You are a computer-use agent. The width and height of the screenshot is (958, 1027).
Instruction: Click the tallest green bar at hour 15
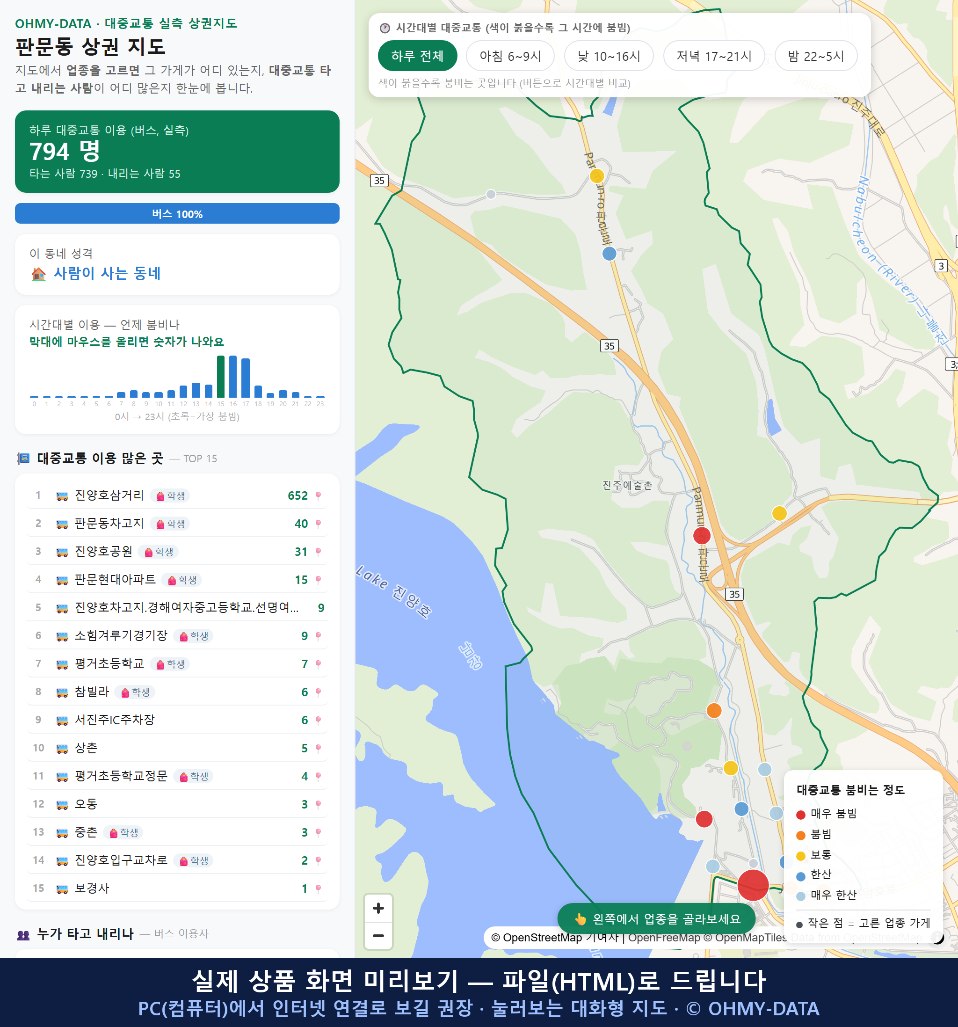(x=220, y=377)
